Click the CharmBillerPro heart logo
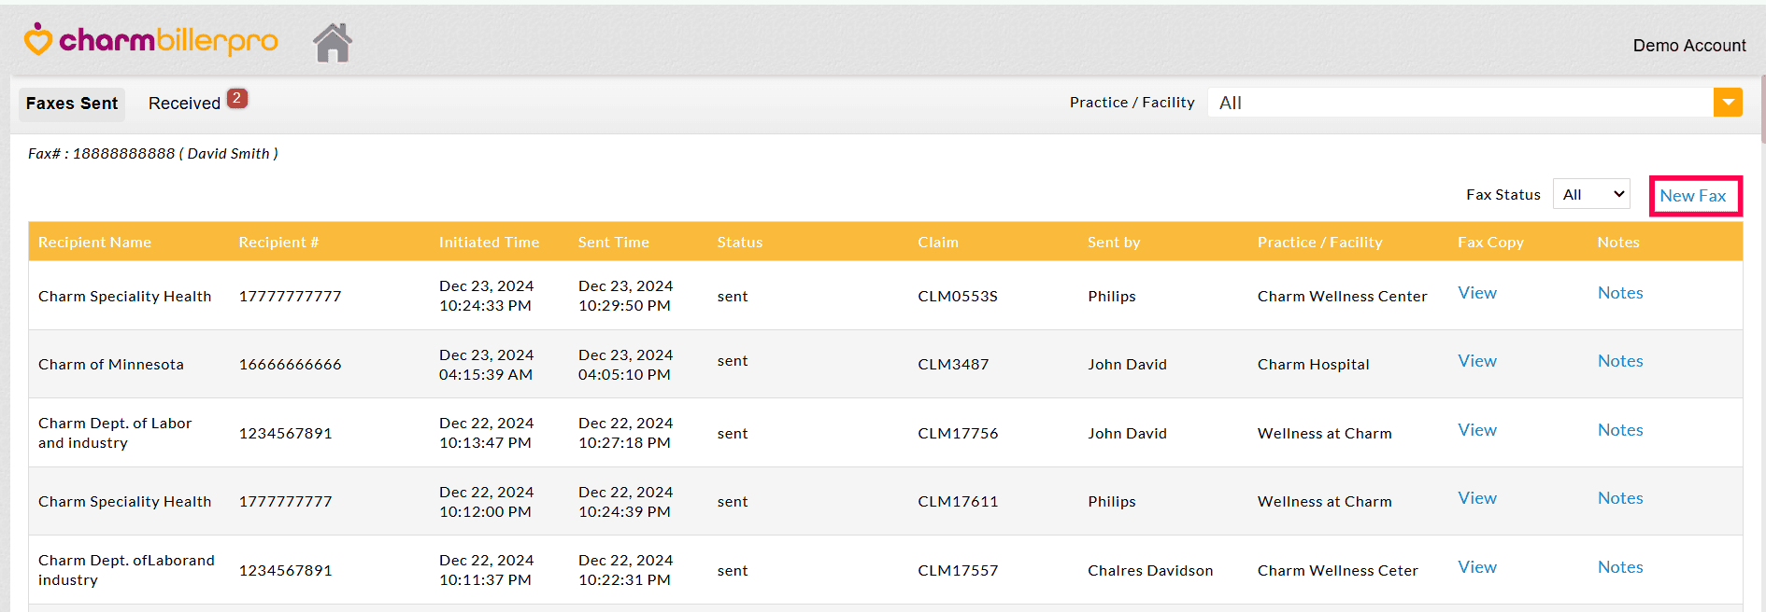The height and width of the screenshot is (612, 1766). coord(38,40)
